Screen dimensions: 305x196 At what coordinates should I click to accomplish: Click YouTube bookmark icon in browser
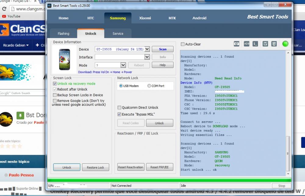[4, 16]
